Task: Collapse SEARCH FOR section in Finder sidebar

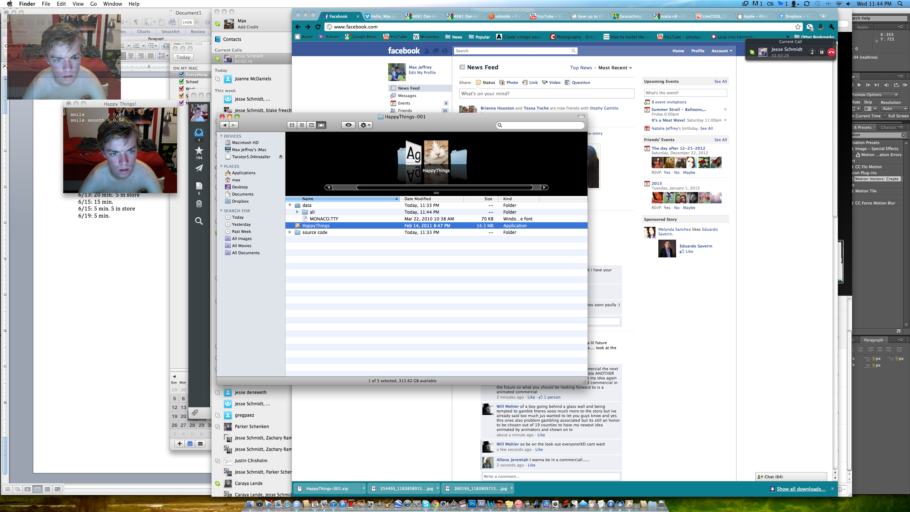Action: (221, 211)
